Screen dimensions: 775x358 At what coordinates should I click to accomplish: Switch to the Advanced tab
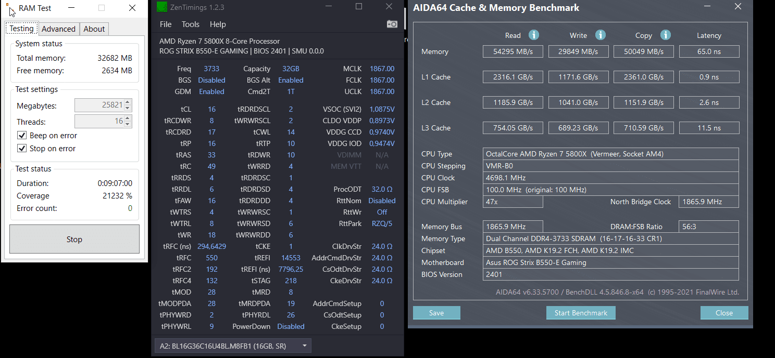(x=58, y=29)
